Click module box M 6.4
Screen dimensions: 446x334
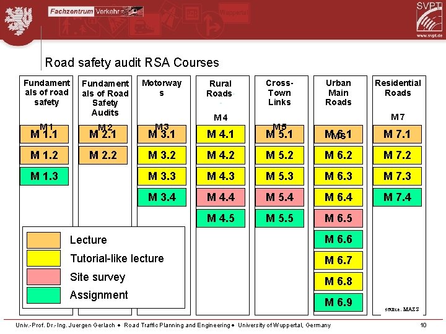tap(338, 197)
